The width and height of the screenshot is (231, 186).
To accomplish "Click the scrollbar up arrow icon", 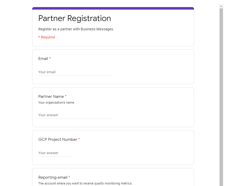I will (x=221, y=6).
